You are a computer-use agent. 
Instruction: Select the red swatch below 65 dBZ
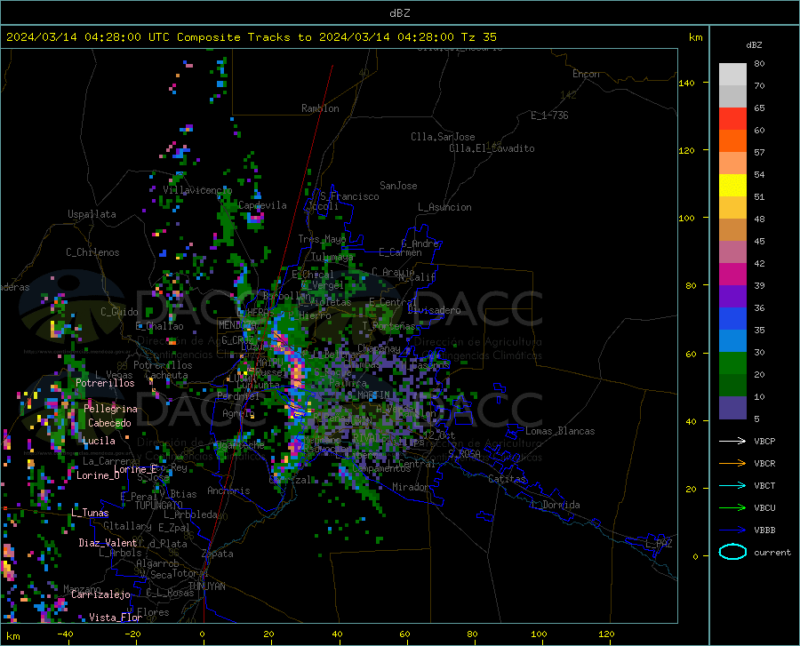(732, 119)
